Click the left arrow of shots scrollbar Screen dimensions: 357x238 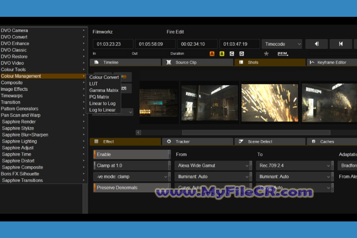(x=138, y=132)
